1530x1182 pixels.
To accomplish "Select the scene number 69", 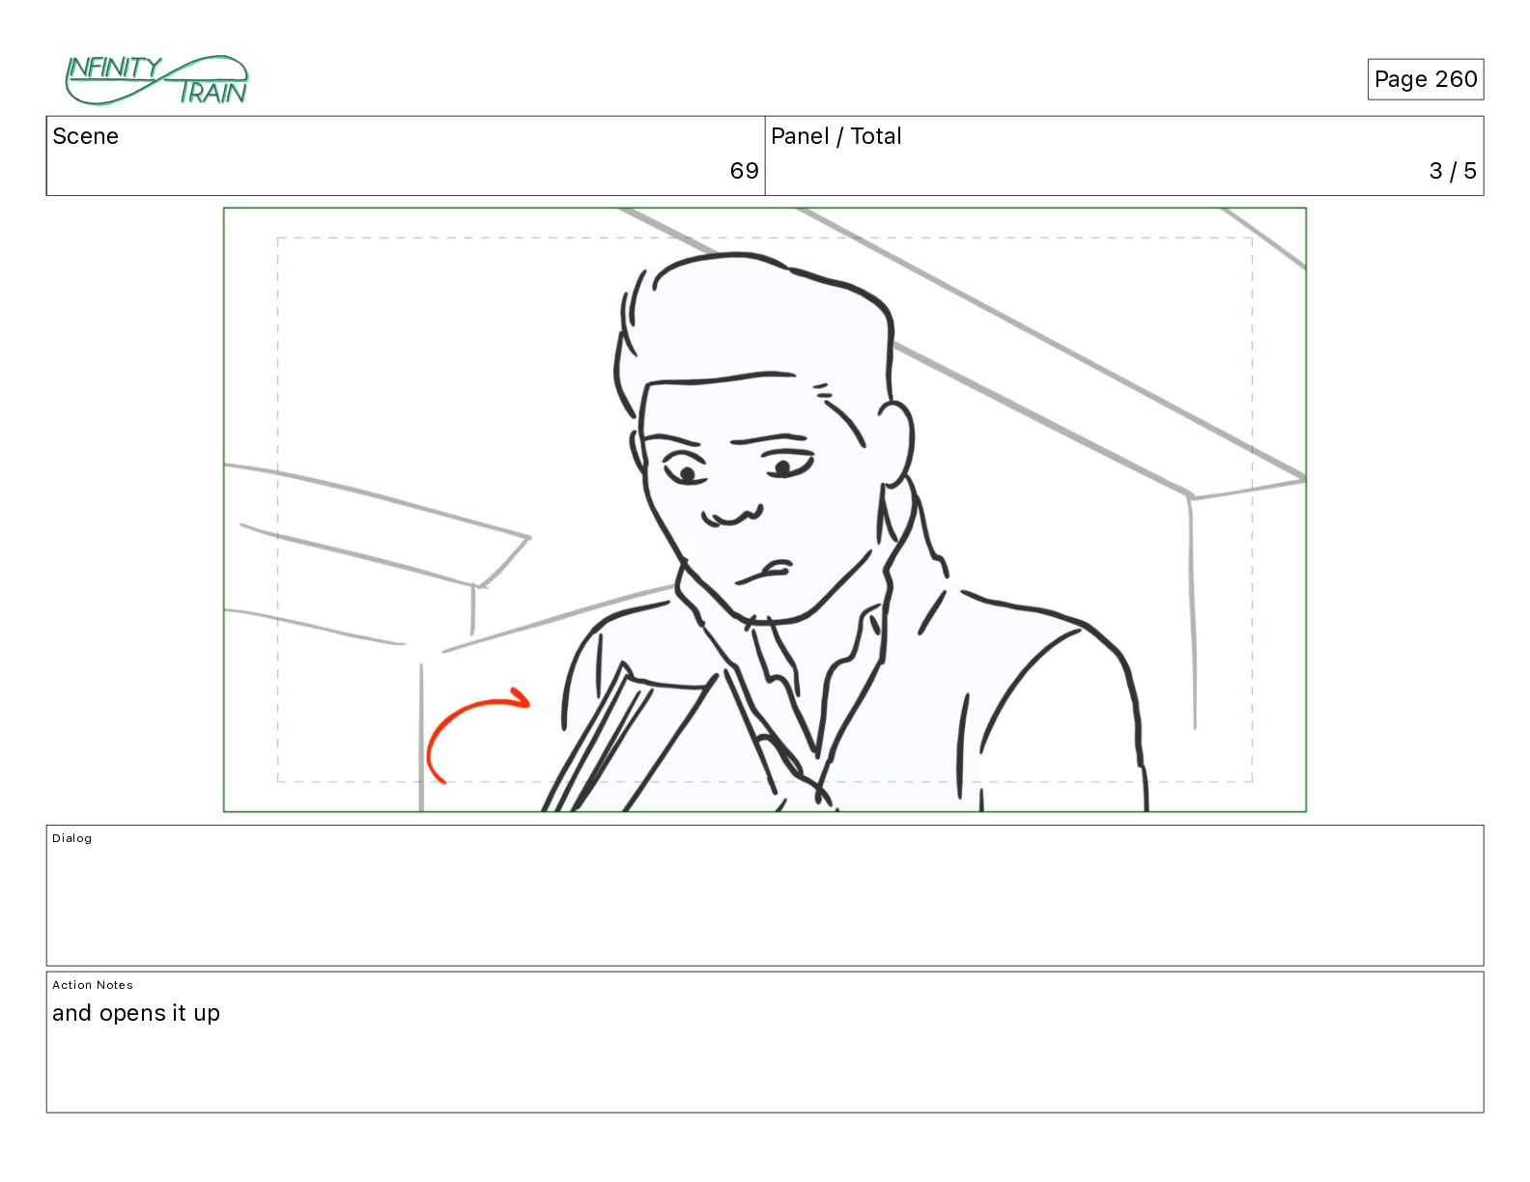I will coord(744,171).
